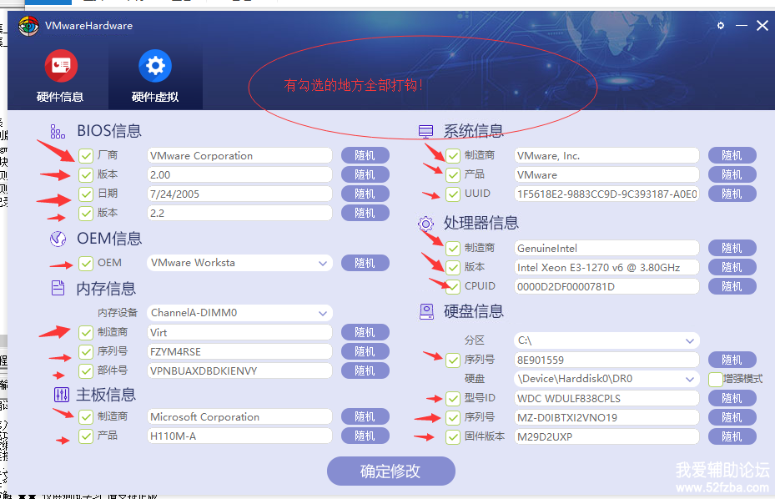Randomize the partition 序列号 8E901559
This screenshot has width=775, height=499.
point(732,360)
